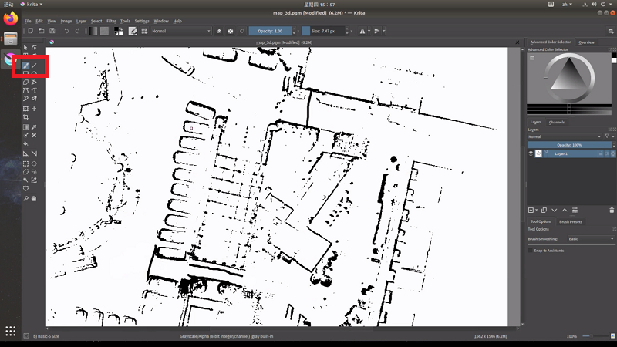Image resolution: width=617 pixels, height=347 pixels.
Task: Open the Brush Smoothing dropdown
Action: [590, 239]
